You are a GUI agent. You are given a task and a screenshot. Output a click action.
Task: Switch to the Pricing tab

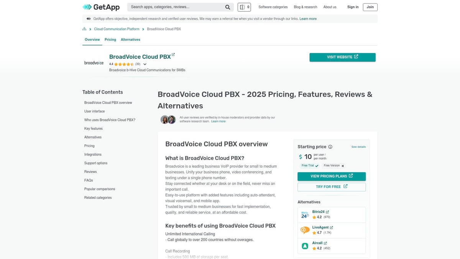110,40
